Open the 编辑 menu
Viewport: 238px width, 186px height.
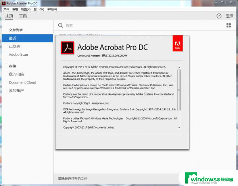(15, 9)
